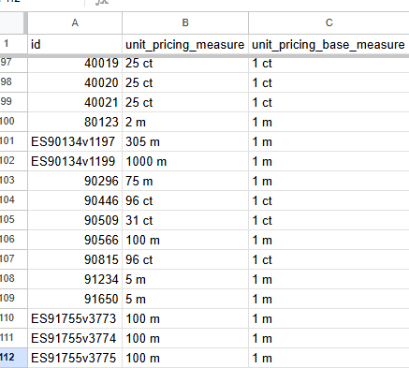Click cell ES90134v1197
Image resolution: width=409 pixels, height=368 pixels.
(75, 141)
